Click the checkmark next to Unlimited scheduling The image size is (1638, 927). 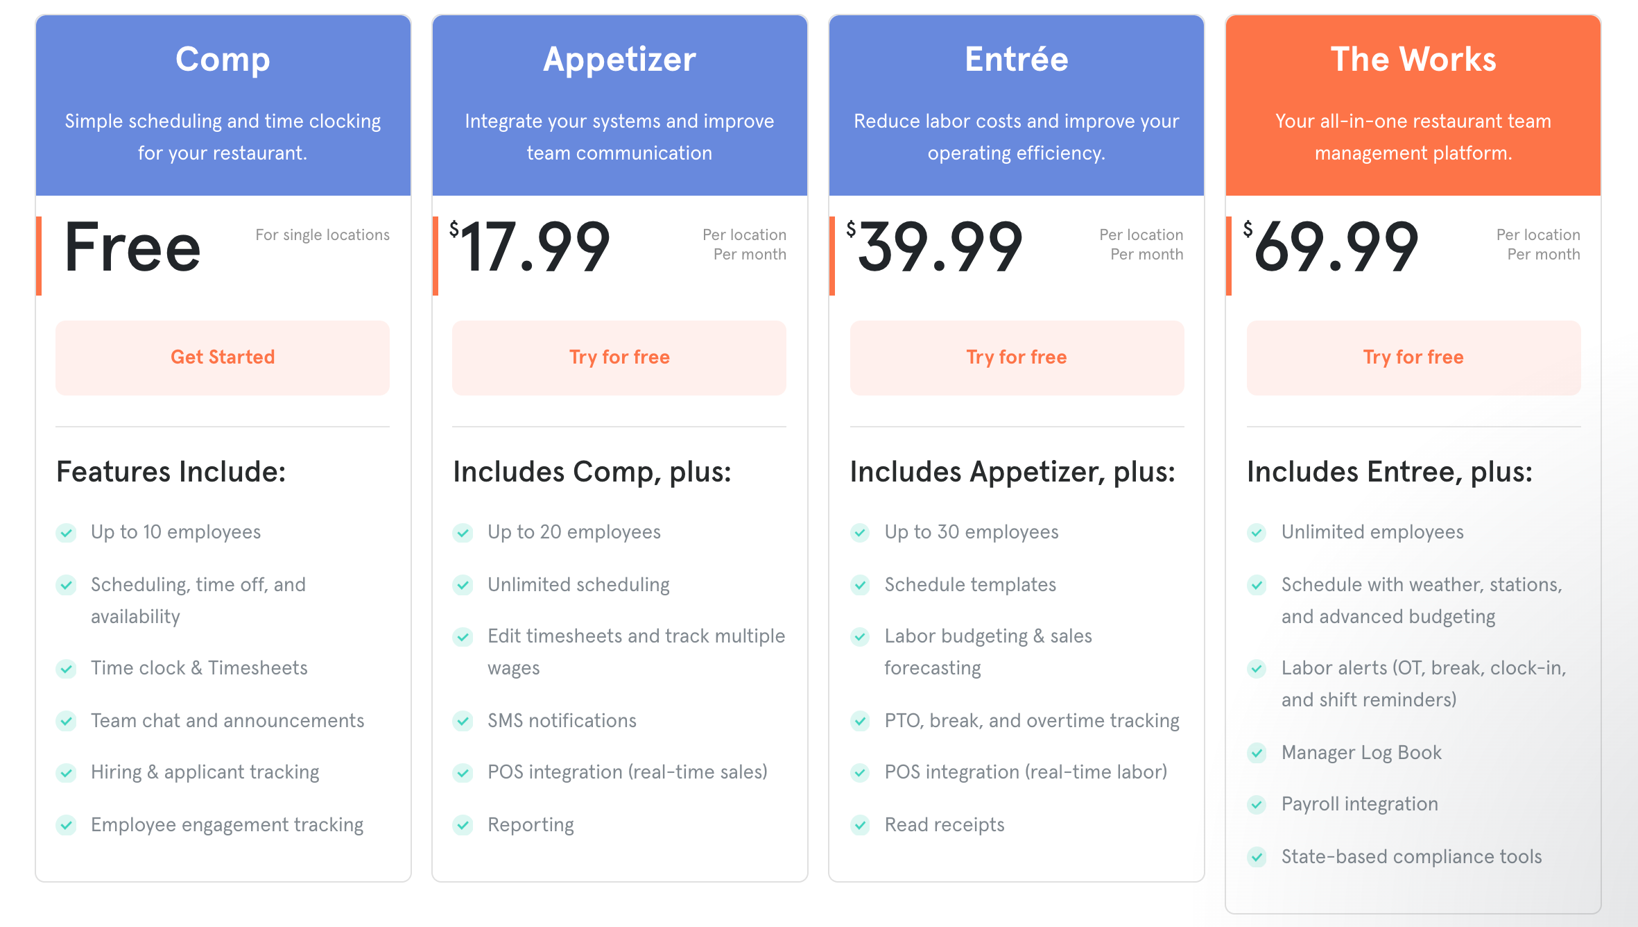pos(463,585)
